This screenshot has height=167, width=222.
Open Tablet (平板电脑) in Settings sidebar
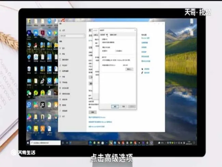coord(64,82)
